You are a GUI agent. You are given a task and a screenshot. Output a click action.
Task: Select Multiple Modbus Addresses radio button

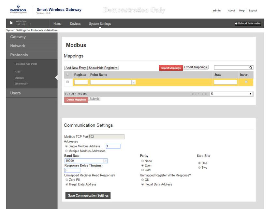pos(66,151)
